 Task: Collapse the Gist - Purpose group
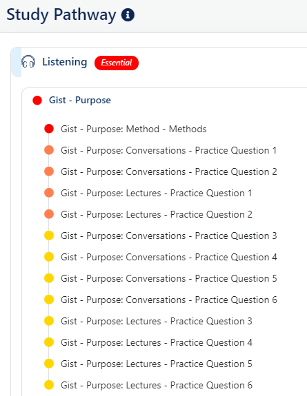click(80, 101)
